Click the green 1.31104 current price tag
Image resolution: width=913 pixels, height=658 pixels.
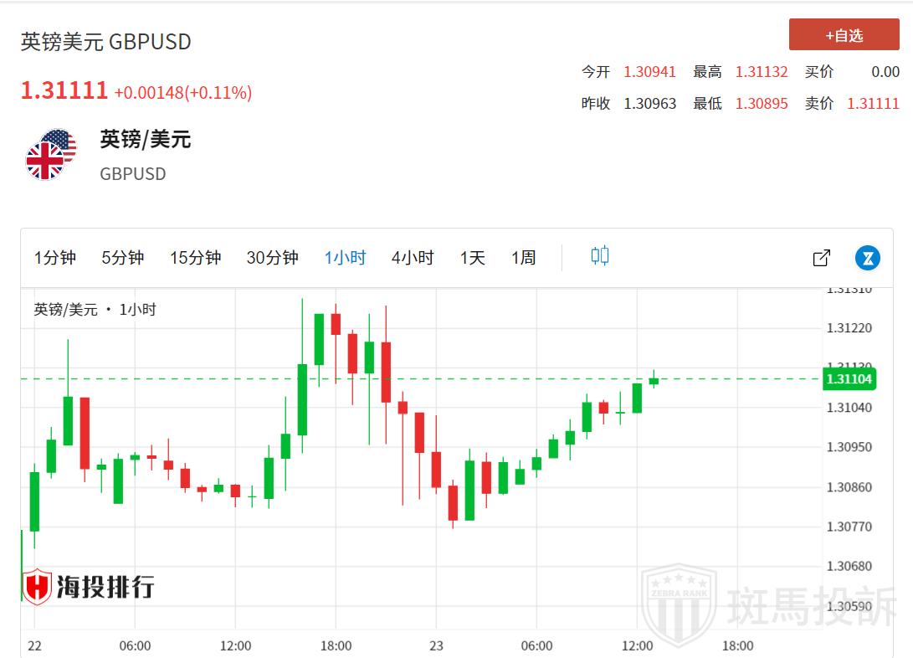[x=849, y=379]
